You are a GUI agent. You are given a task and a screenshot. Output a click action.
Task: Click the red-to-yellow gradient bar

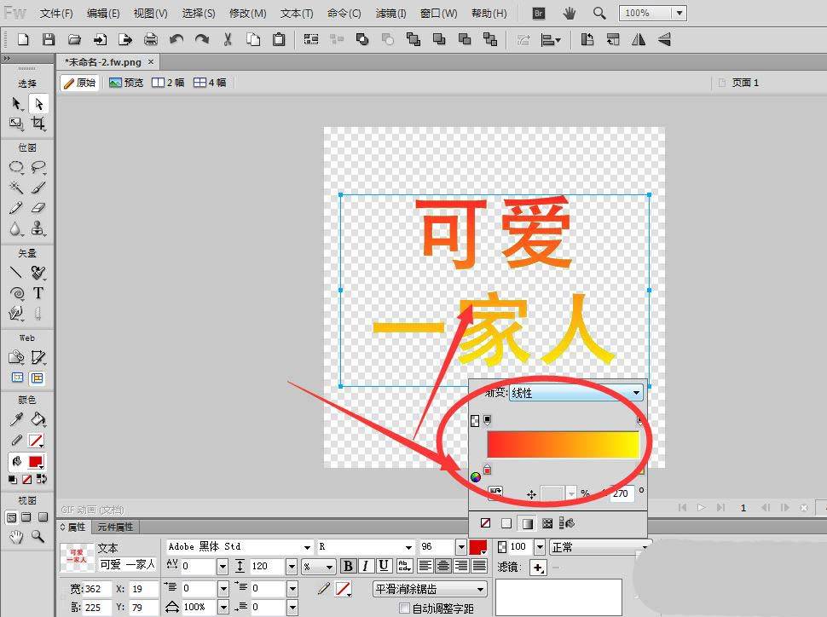563,445
